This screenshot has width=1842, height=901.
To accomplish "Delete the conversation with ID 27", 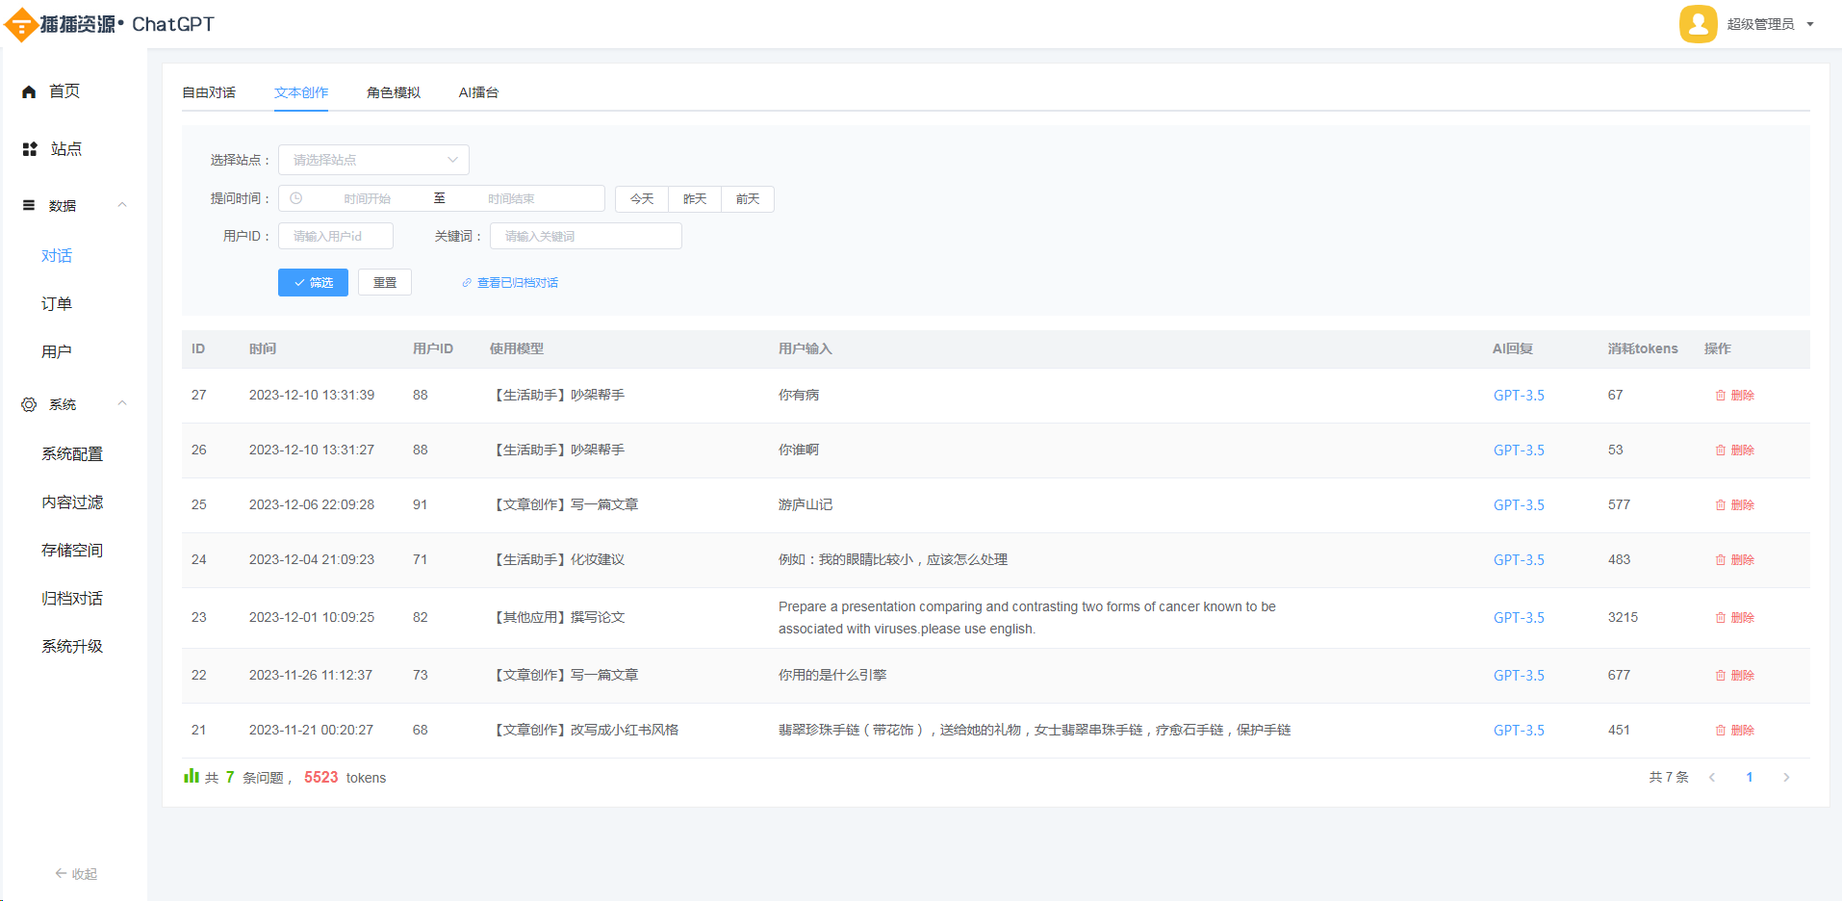I will point(1734,396).
